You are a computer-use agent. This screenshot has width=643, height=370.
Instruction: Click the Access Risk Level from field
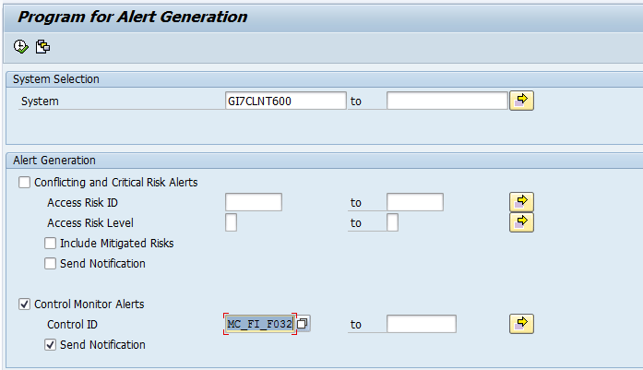(232, 222)
